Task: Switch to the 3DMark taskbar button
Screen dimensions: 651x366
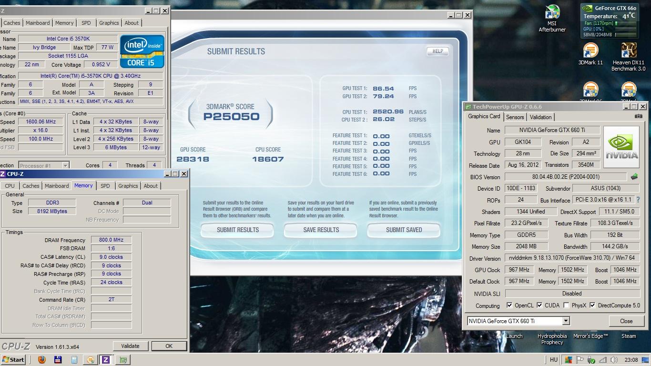Action: [90, 360]
